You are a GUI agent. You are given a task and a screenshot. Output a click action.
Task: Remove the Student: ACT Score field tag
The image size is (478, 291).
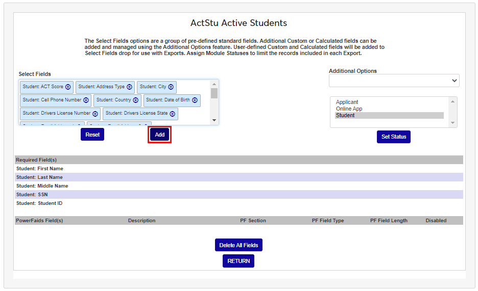[68, 87]
